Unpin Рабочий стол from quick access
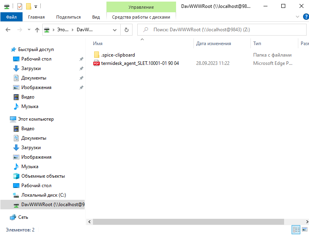This screenshot has height=237, width=309. click(x=81, y=59)
